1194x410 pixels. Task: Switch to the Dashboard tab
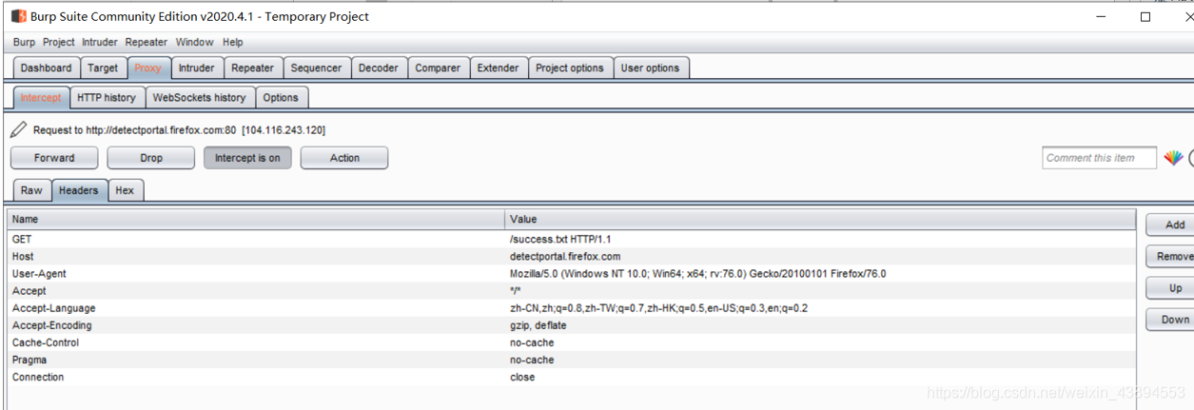point(46,68)
